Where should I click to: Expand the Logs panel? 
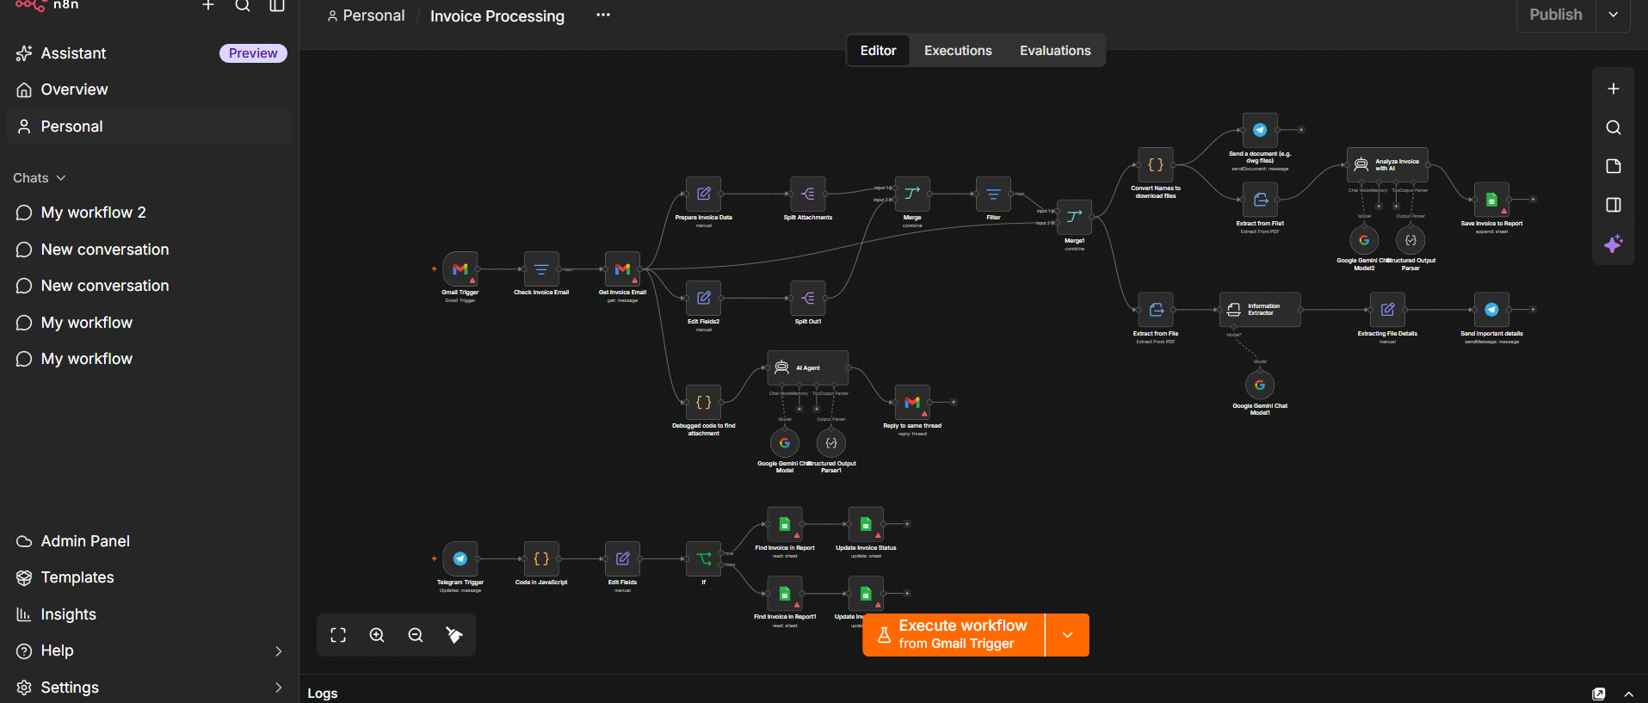pyautogui.click(x=1628, y=694)
